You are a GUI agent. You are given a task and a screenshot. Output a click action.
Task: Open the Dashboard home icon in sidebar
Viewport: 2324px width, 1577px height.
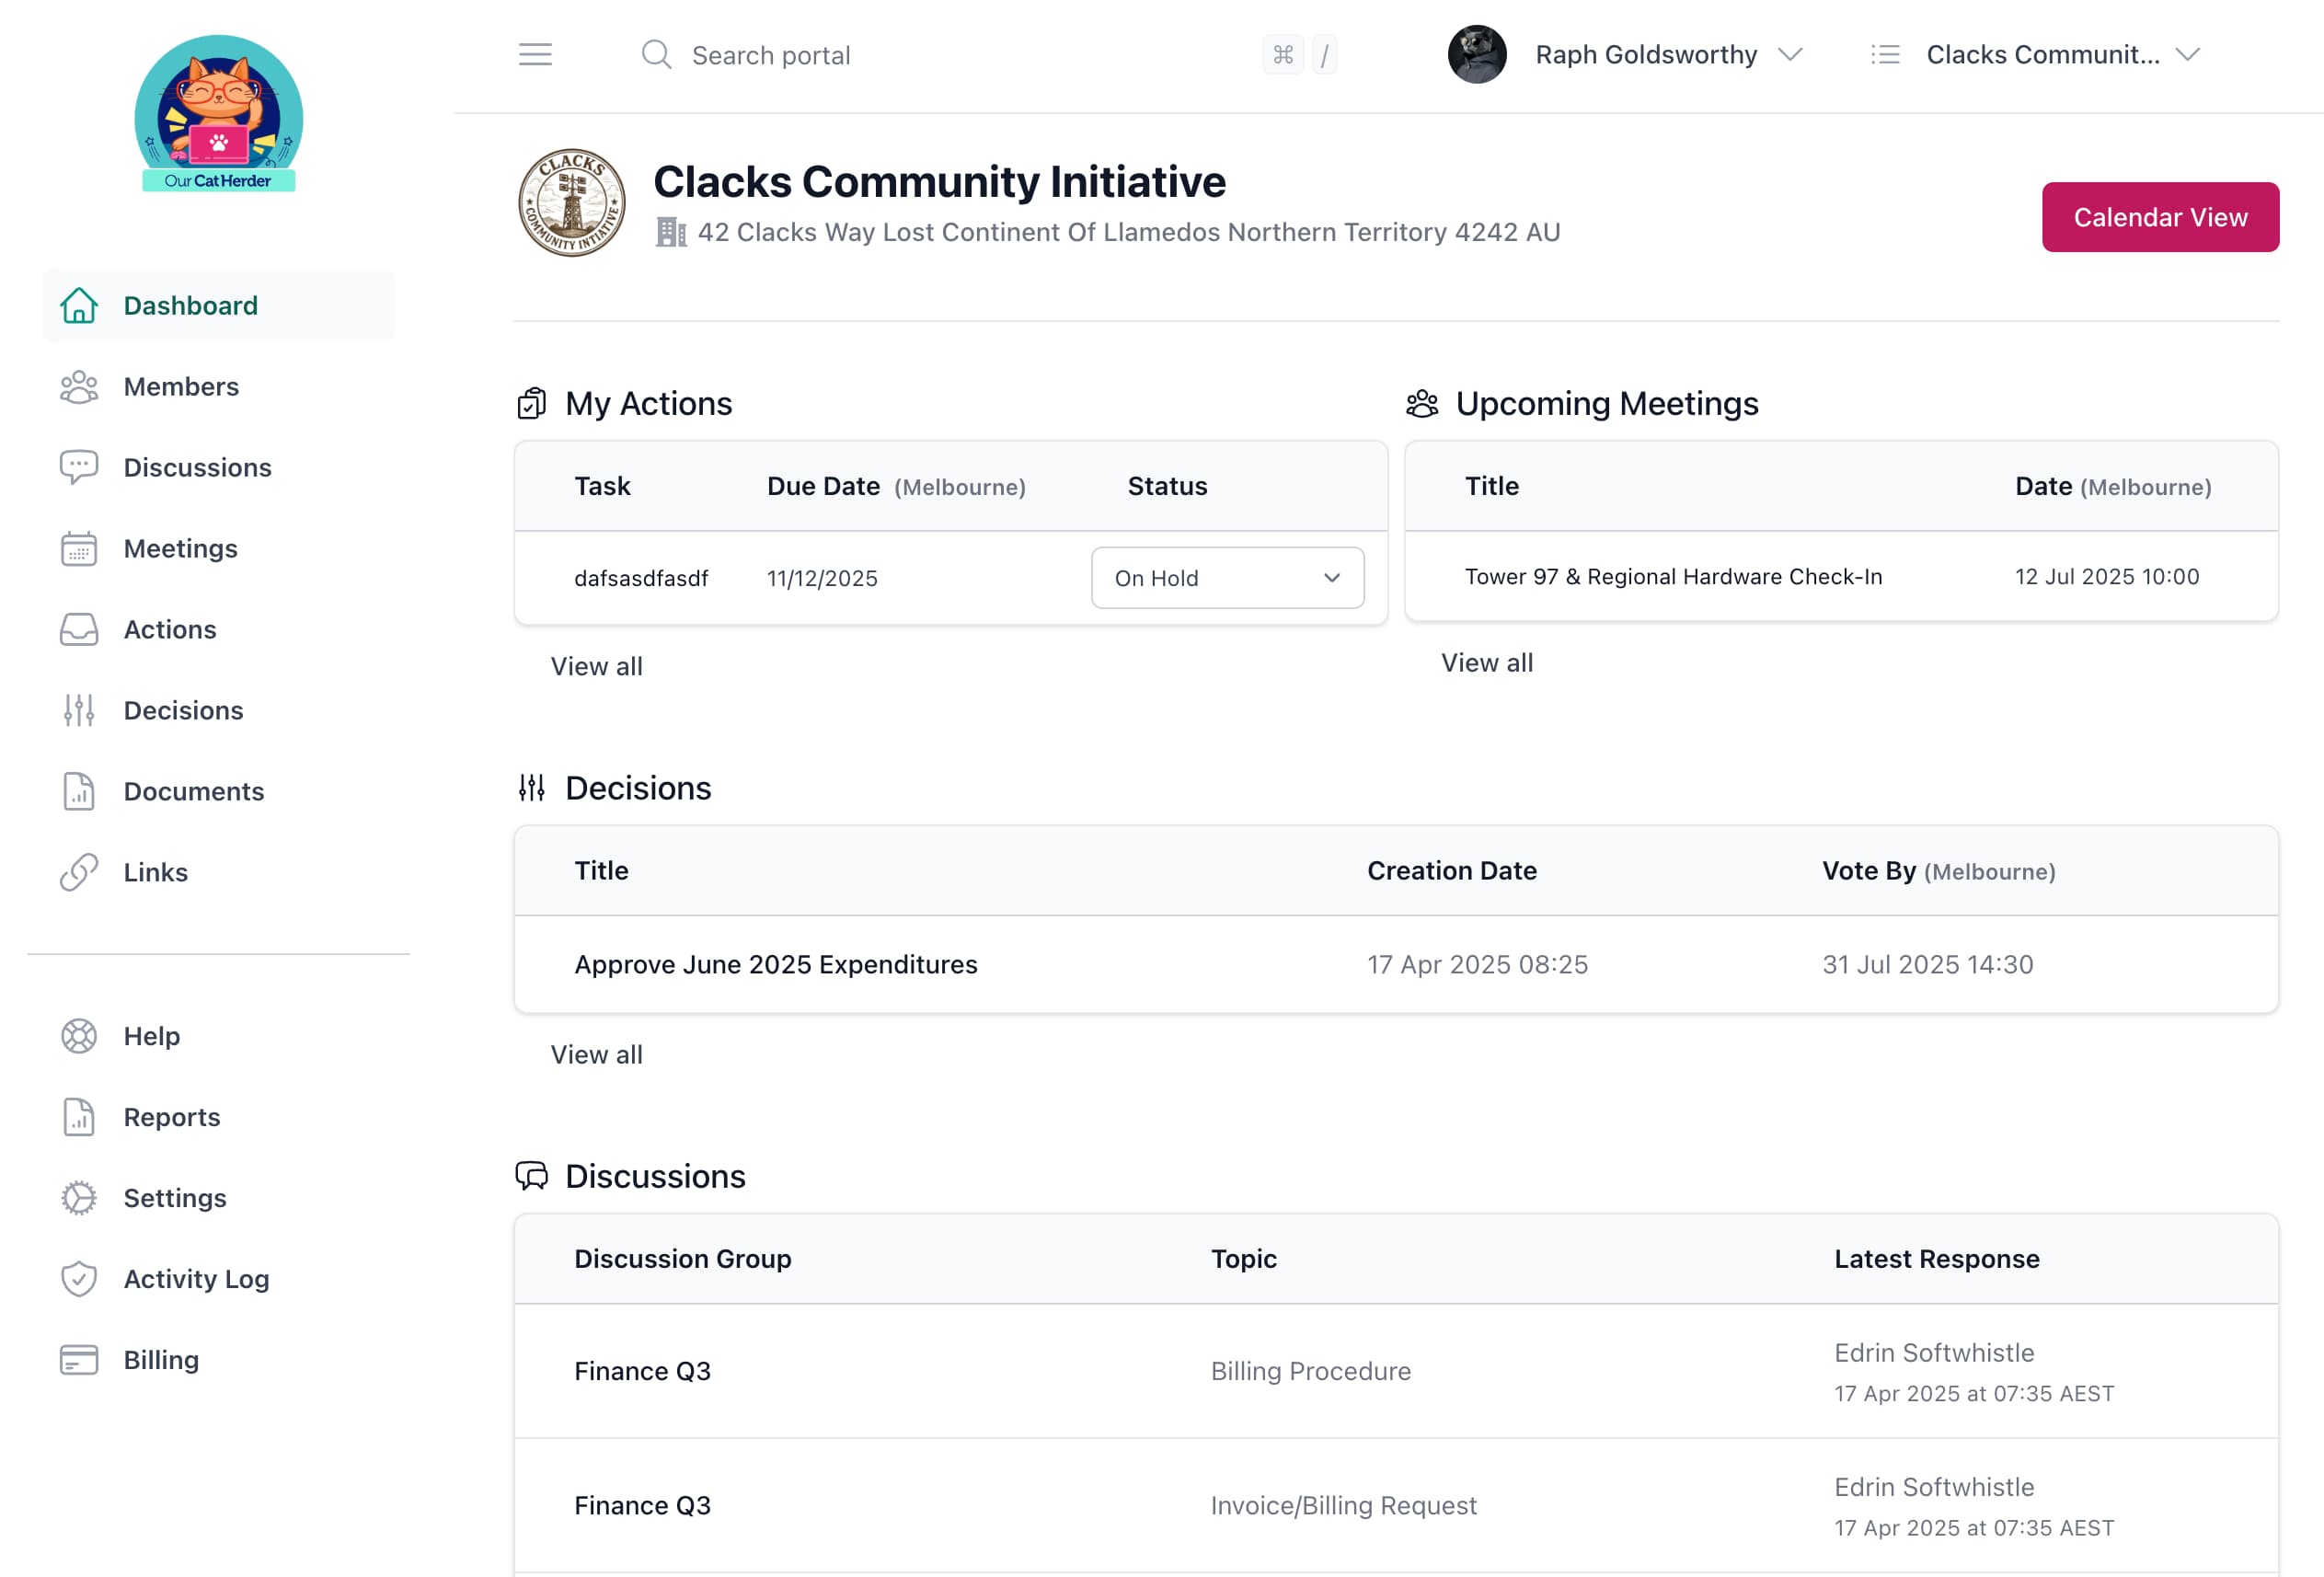pos(79,305)
